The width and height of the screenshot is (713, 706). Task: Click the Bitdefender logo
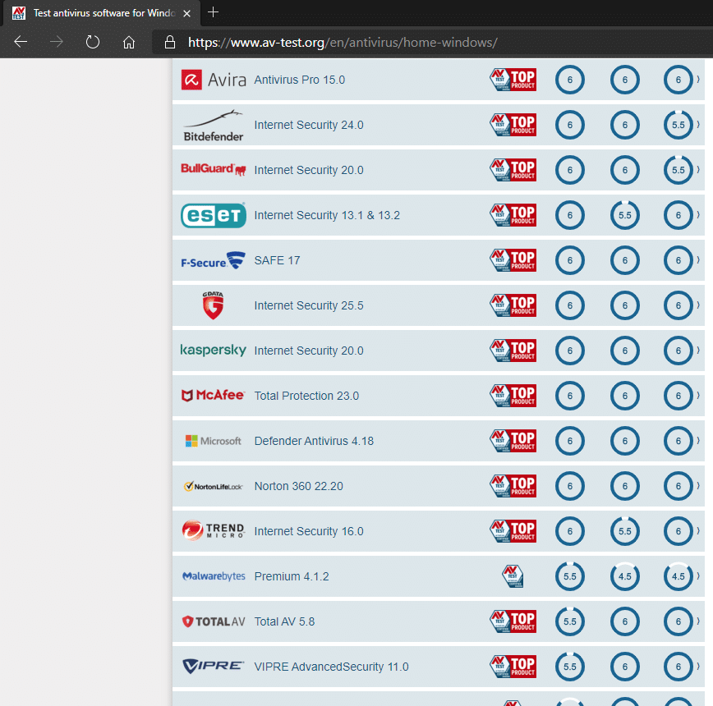coord(214,126)
